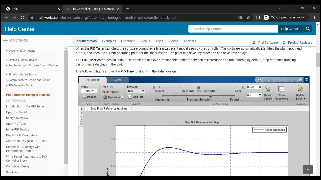The width and height of the screenshot is (321, 180).
Task: Click the sidebar scrollbar down arrow
Action: coord(66,174)
